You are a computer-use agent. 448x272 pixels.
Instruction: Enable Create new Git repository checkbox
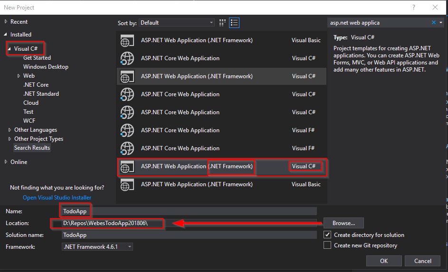(x=327, y=245)
